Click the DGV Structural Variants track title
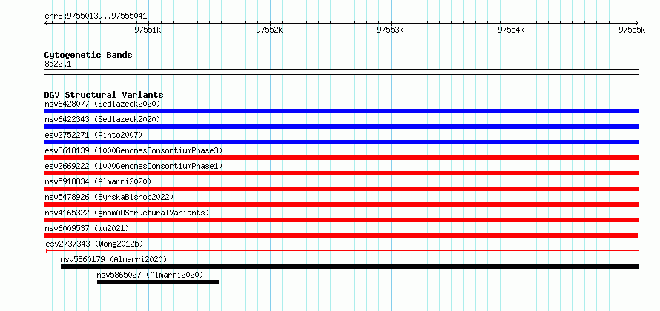This screenshot has width=660, height=311. coord(104,95)
